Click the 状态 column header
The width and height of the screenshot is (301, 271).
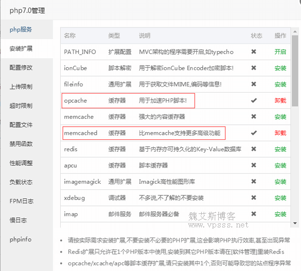pos(256,36)
